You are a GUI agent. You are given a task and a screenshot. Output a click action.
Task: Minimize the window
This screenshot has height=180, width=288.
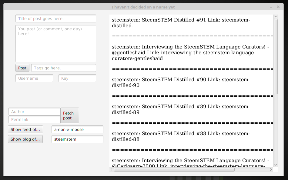pos(271,7)
